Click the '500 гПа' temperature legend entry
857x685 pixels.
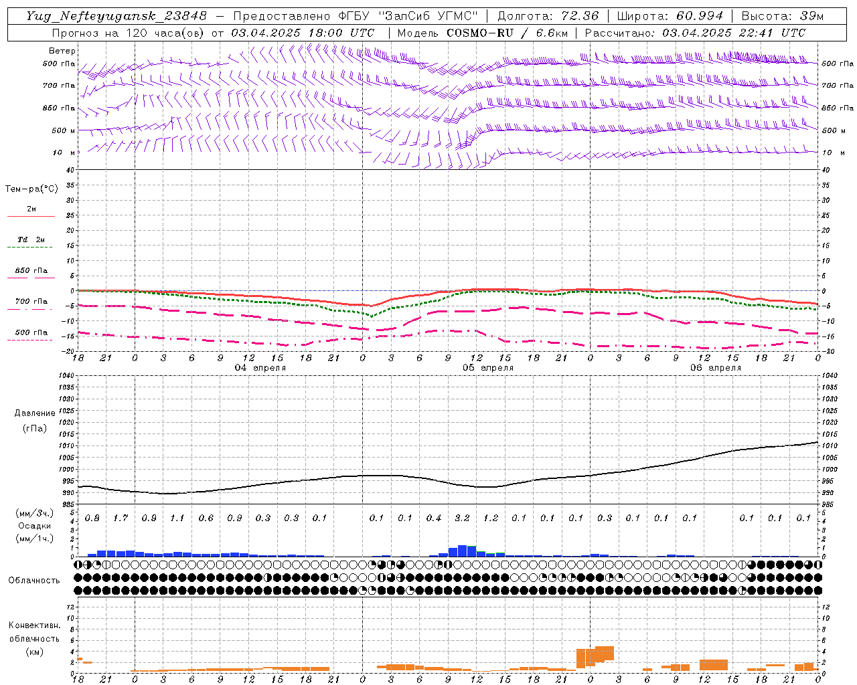point(31,332)
